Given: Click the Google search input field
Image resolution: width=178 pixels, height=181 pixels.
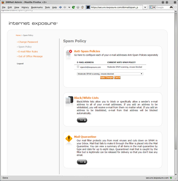Looking at the screenshot, I should 162,7.
